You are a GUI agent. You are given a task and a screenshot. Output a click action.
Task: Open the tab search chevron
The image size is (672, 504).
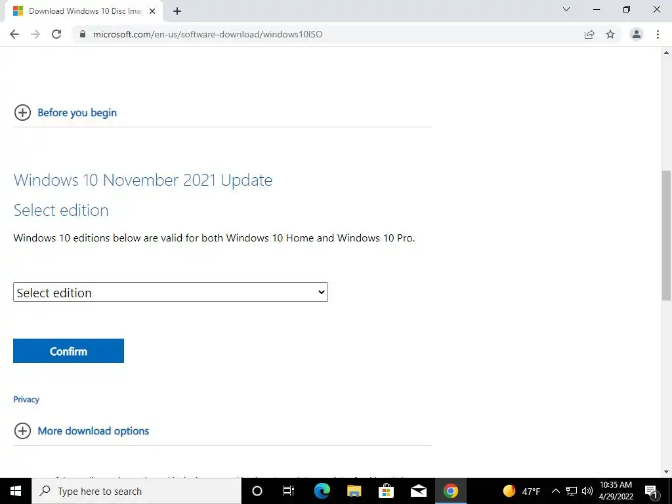[x=566, y=9]
